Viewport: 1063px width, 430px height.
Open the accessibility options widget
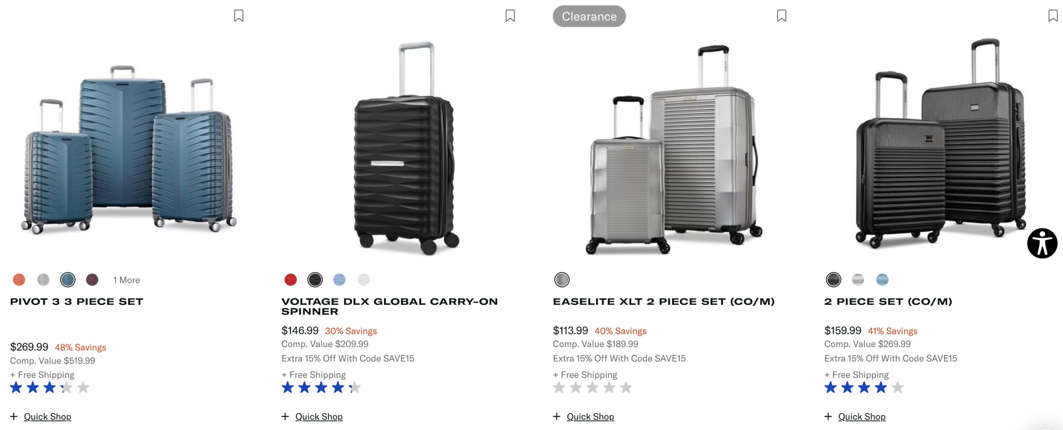coord(1042,243)
